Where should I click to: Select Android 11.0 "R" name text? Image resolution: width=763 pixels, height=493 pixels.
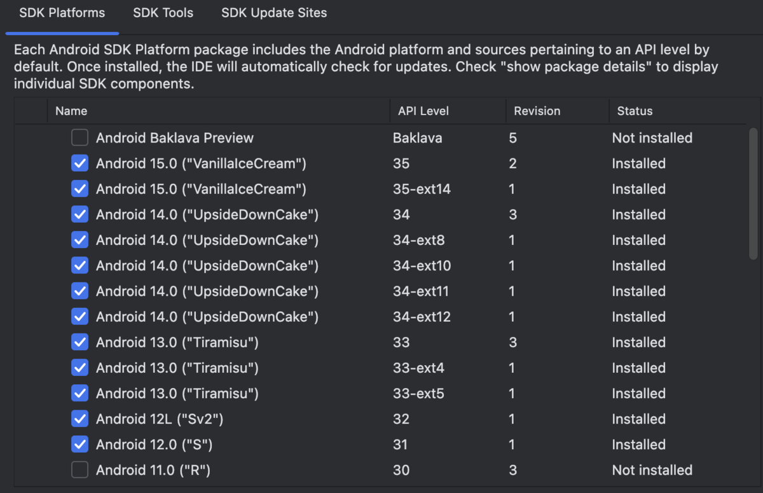[153, 470]
